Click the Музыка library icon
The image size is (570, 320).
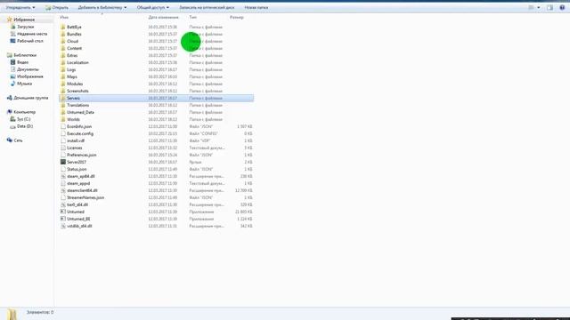point(13,84)
